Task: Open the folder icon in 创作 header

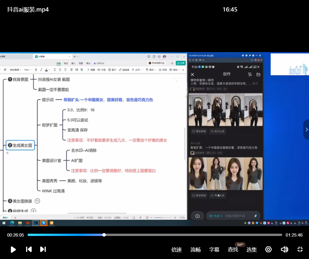Action: point(258,75)
